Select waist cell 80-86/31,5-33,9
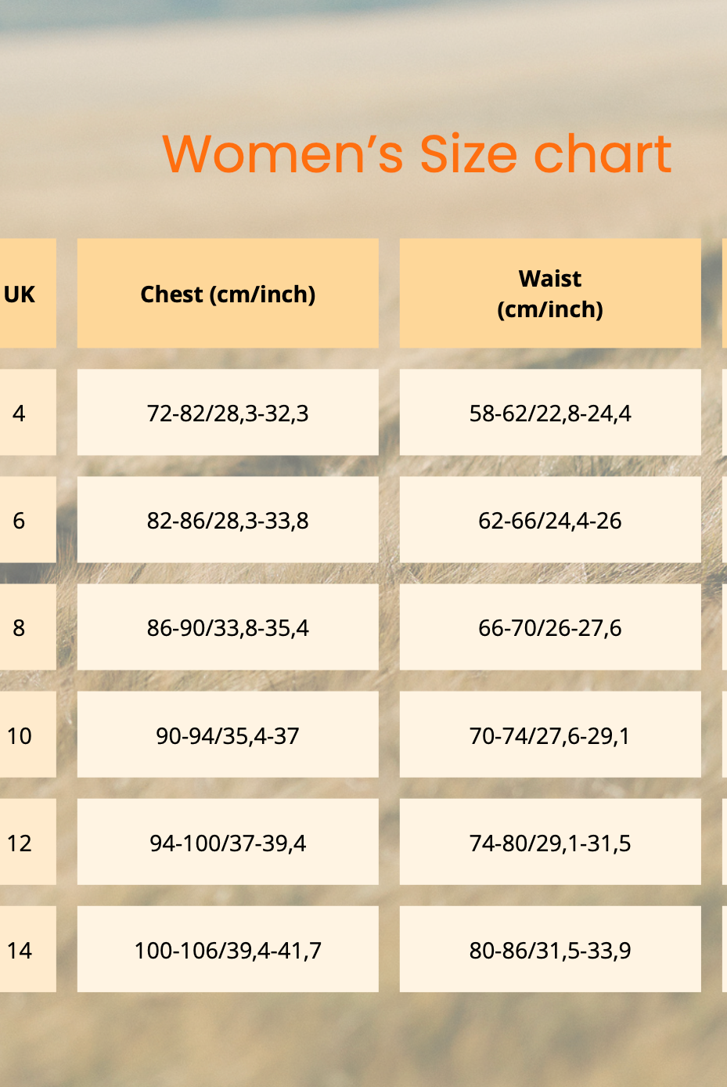Image resolution: width=727 pixels, height=1087 pixels. pos(550,950)
